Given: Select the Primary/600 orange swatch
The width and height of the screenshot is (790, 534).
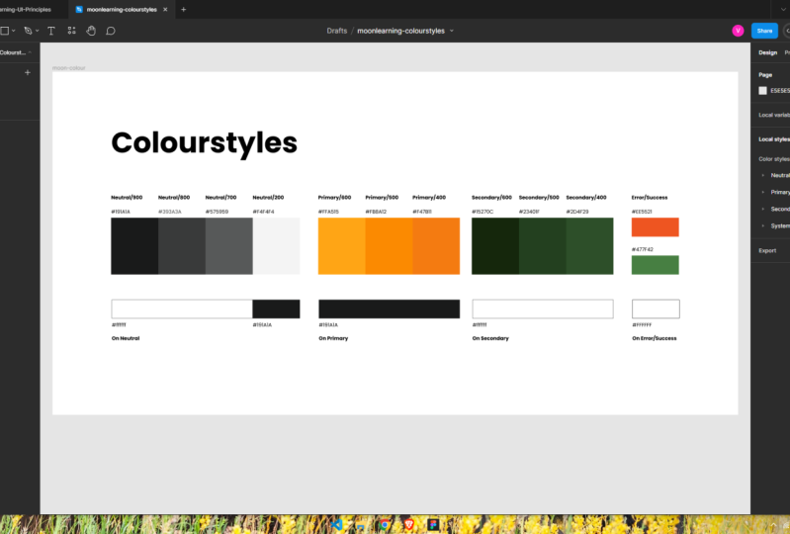Looking at the screenshot, I should pos(341,246).
